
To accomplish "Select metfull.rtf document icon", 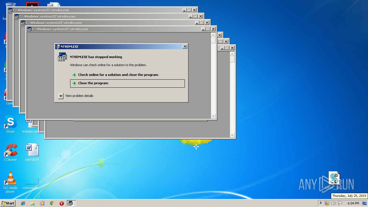I will pyautogui.click(x=32, y=152).
